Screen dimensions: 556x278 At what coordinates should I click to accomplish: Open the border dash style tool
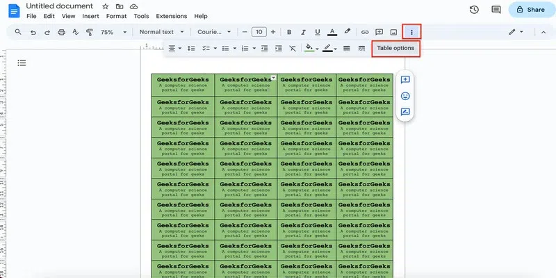[x=361, y=48]
